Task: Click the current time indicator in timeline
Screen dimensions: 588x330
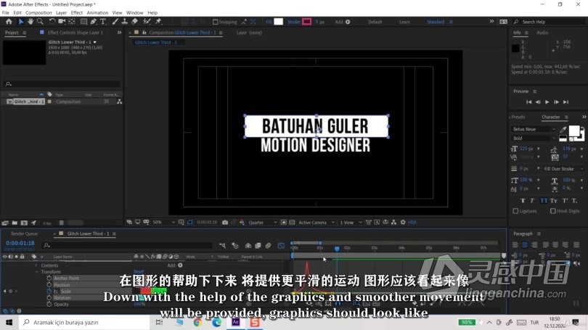Action: point(337,249)
